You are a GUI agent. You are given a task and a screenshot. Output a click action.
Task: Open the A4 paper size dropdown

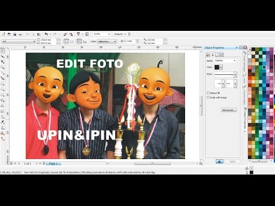[x=34, y=41]
